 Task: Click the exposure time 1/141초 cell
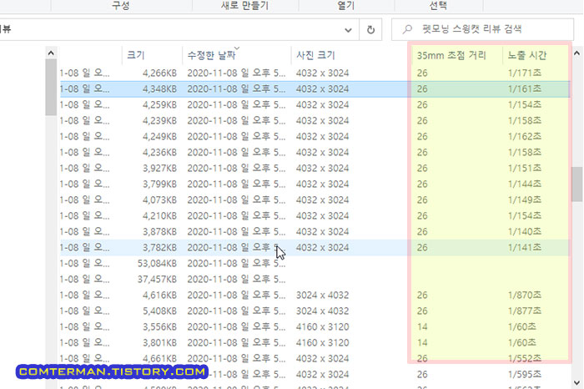pyautogui.click(x=525, y=248)
